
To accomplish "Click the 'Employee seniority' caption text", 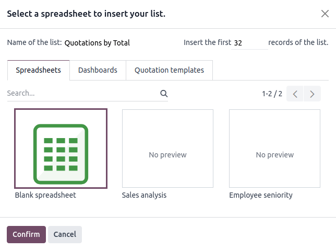I will pos(261,195).
